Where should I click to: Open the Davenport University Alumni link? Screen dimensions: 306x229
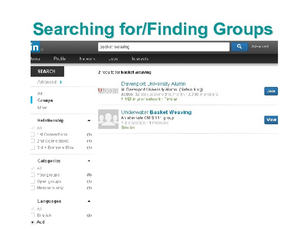coord(153,84)
